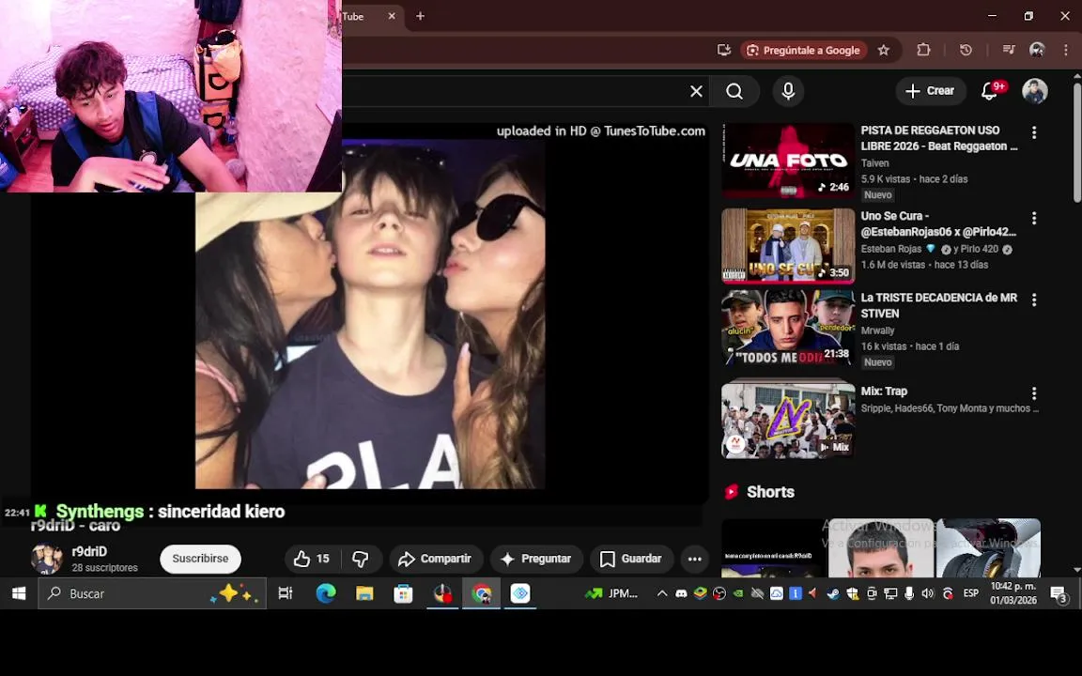Open Windows Security shield tray icon
1082x676 pixels.
(852, 593)
